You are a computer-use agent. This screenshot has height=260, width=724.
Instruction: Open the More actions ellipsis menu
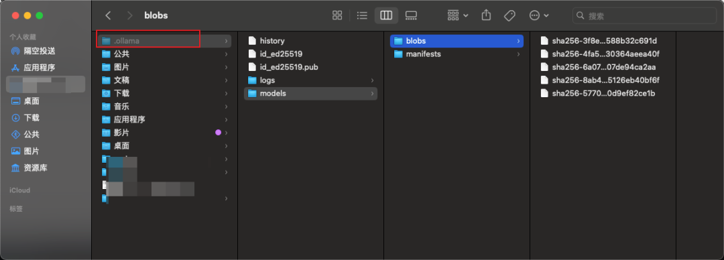pos(539,15)
